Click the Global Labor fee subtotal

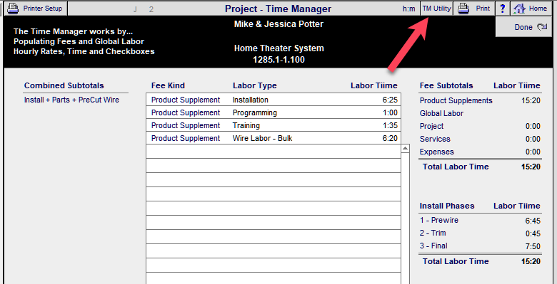(441, 113)
